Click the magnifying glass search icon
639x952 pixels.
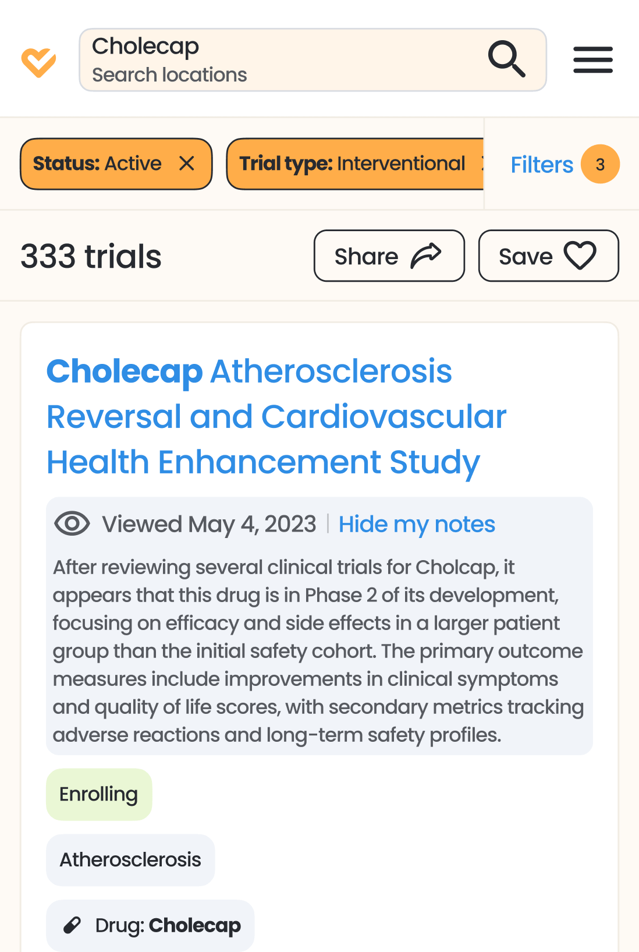(506, 59)
